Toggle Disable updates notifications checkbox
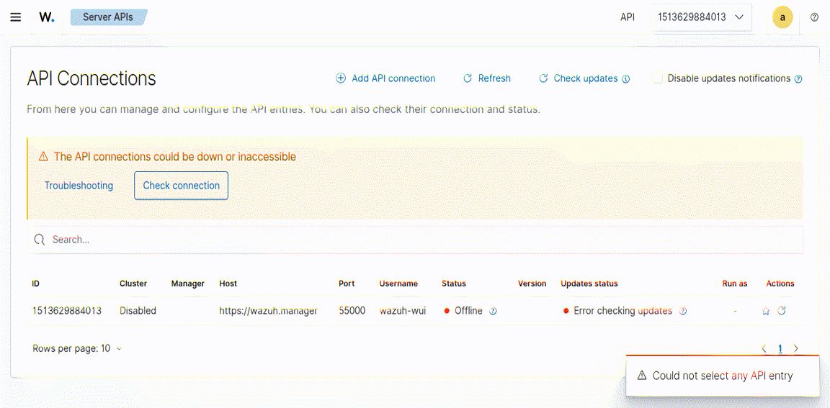Screen dimensions: 830x408 [x=657, y=78]
